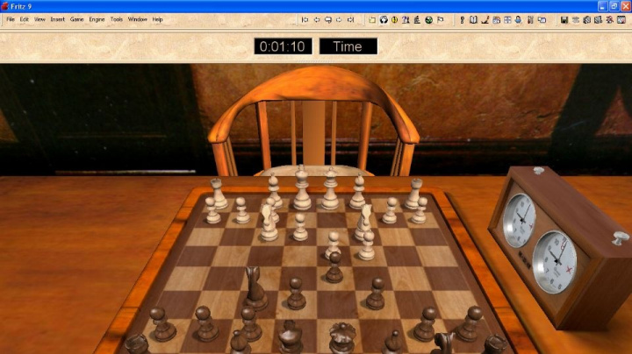This screenshot has height=354, width=632.
Task: Click the black-and-white globe icon
Action: (384, 19)
